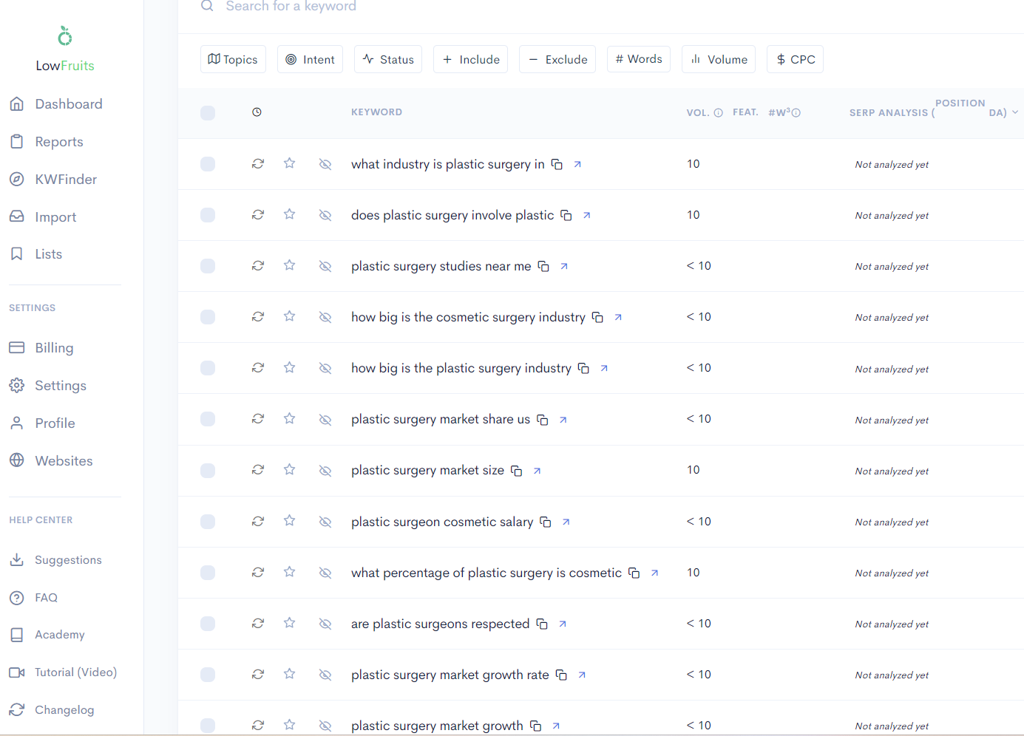The height and width of the screenshot is (736, 1024).
Task: Star the 'are plastic surgeons respected' row
Action: pyautogui.click(x=290, y=623)
